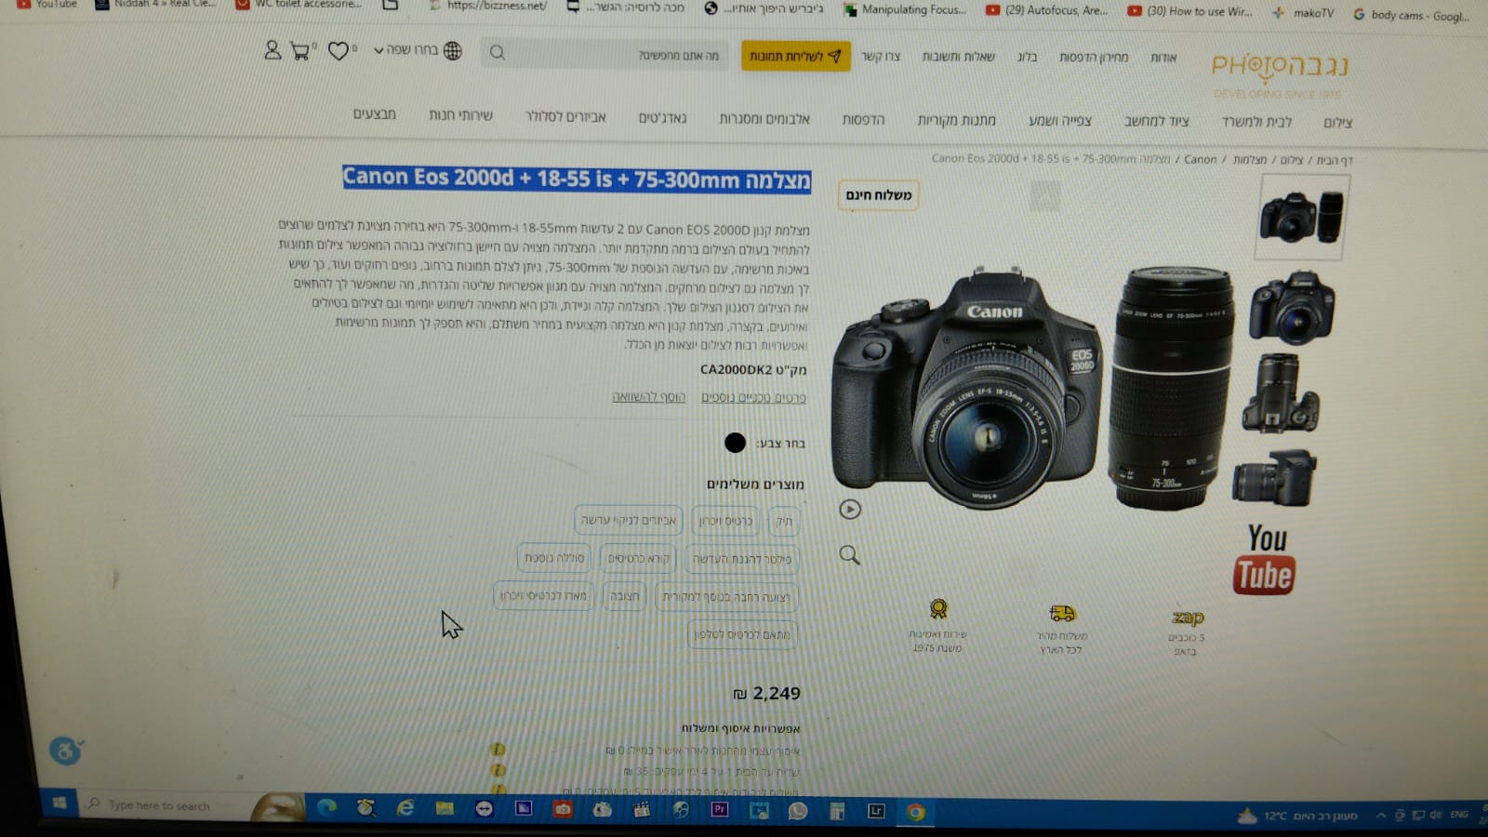Click the הוסף להשוואה compare link
The height and width of the screenshot is (837, 1488).
pyautogui.click(x=648, y=396)
